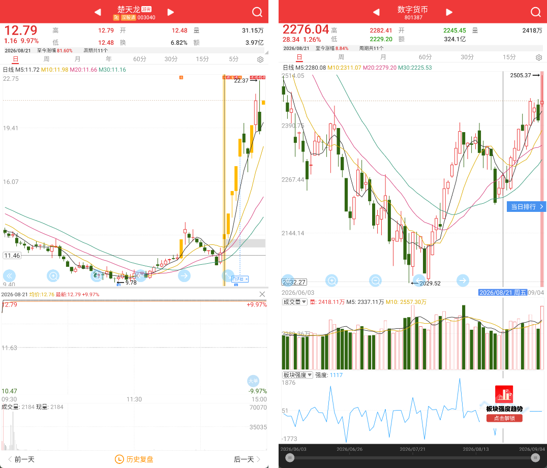Click the right handle of date range slider

tap(535, 457)
